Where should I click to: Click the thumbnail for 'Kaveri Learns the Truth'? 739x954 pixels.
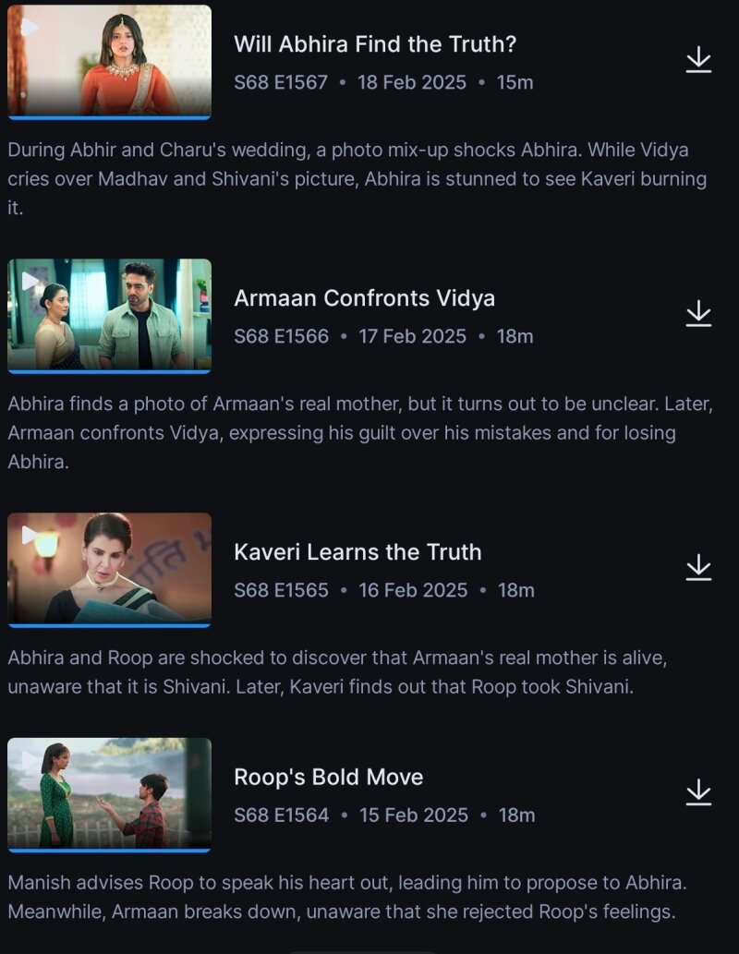(x=109, y=568)
